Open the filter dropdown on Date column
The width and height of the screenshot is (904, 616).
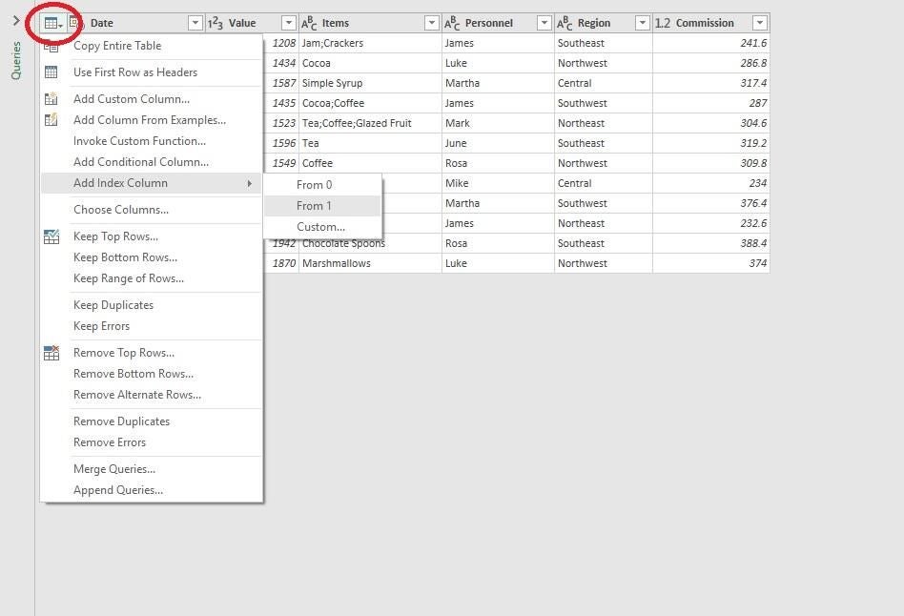point(195,22)
